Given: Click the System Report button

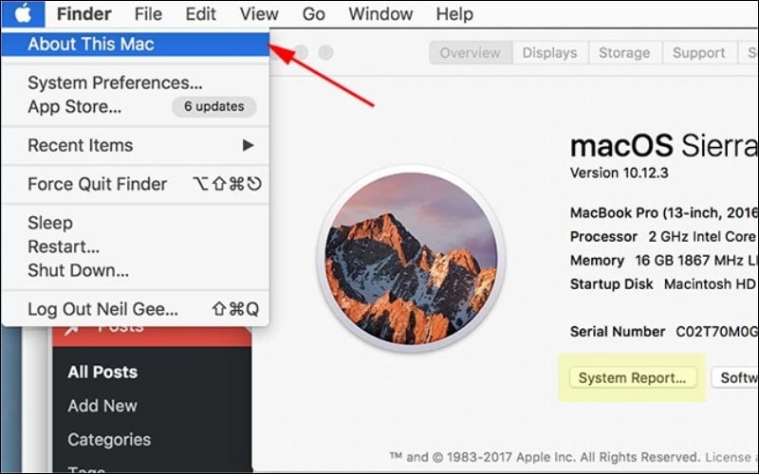Looking at the screenshot, I should click(633, 377).
